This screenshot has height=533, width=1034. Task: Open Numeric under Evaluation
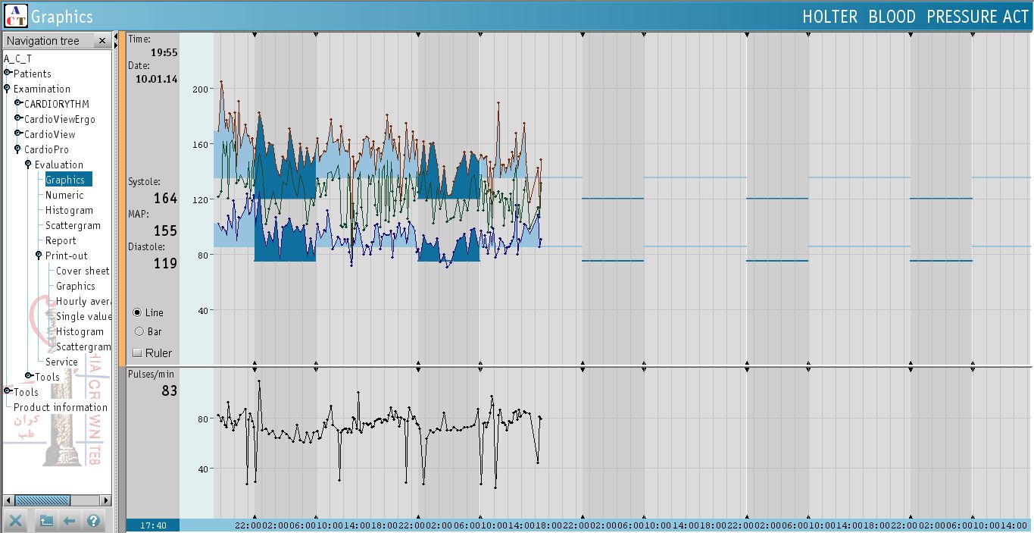tap(64, 195)
